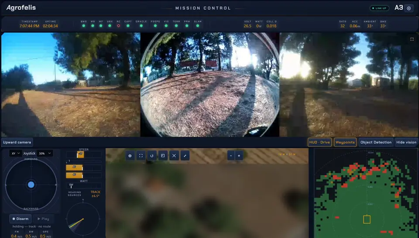Click the left camera feed
The width and height of the screenshot is (419, 238).
[x=71, y=85]
